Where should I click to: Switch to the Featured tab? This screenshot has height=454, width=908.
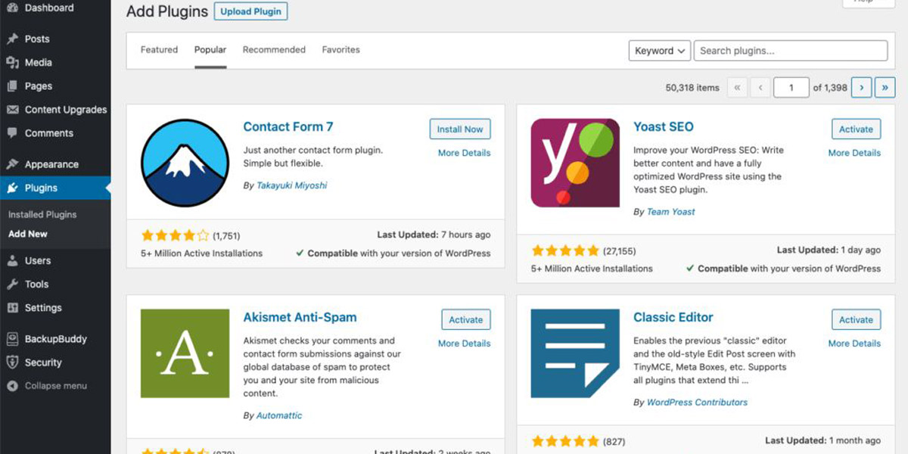coord(159,50)
